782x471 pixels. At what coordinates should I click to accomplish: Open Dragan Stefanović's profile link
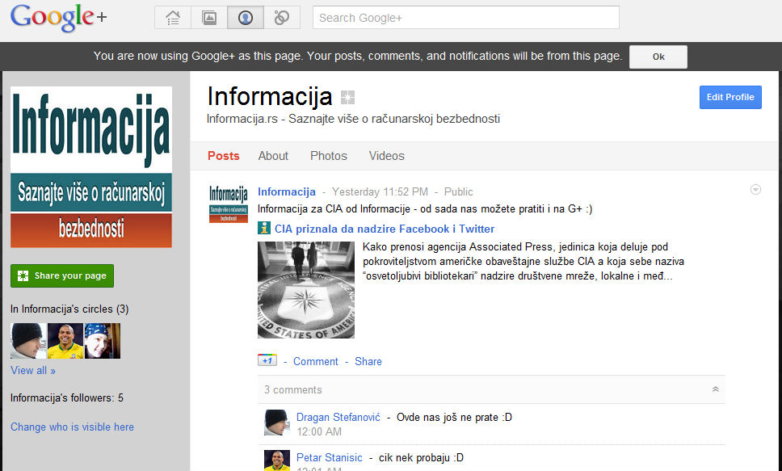pos(338,417)
